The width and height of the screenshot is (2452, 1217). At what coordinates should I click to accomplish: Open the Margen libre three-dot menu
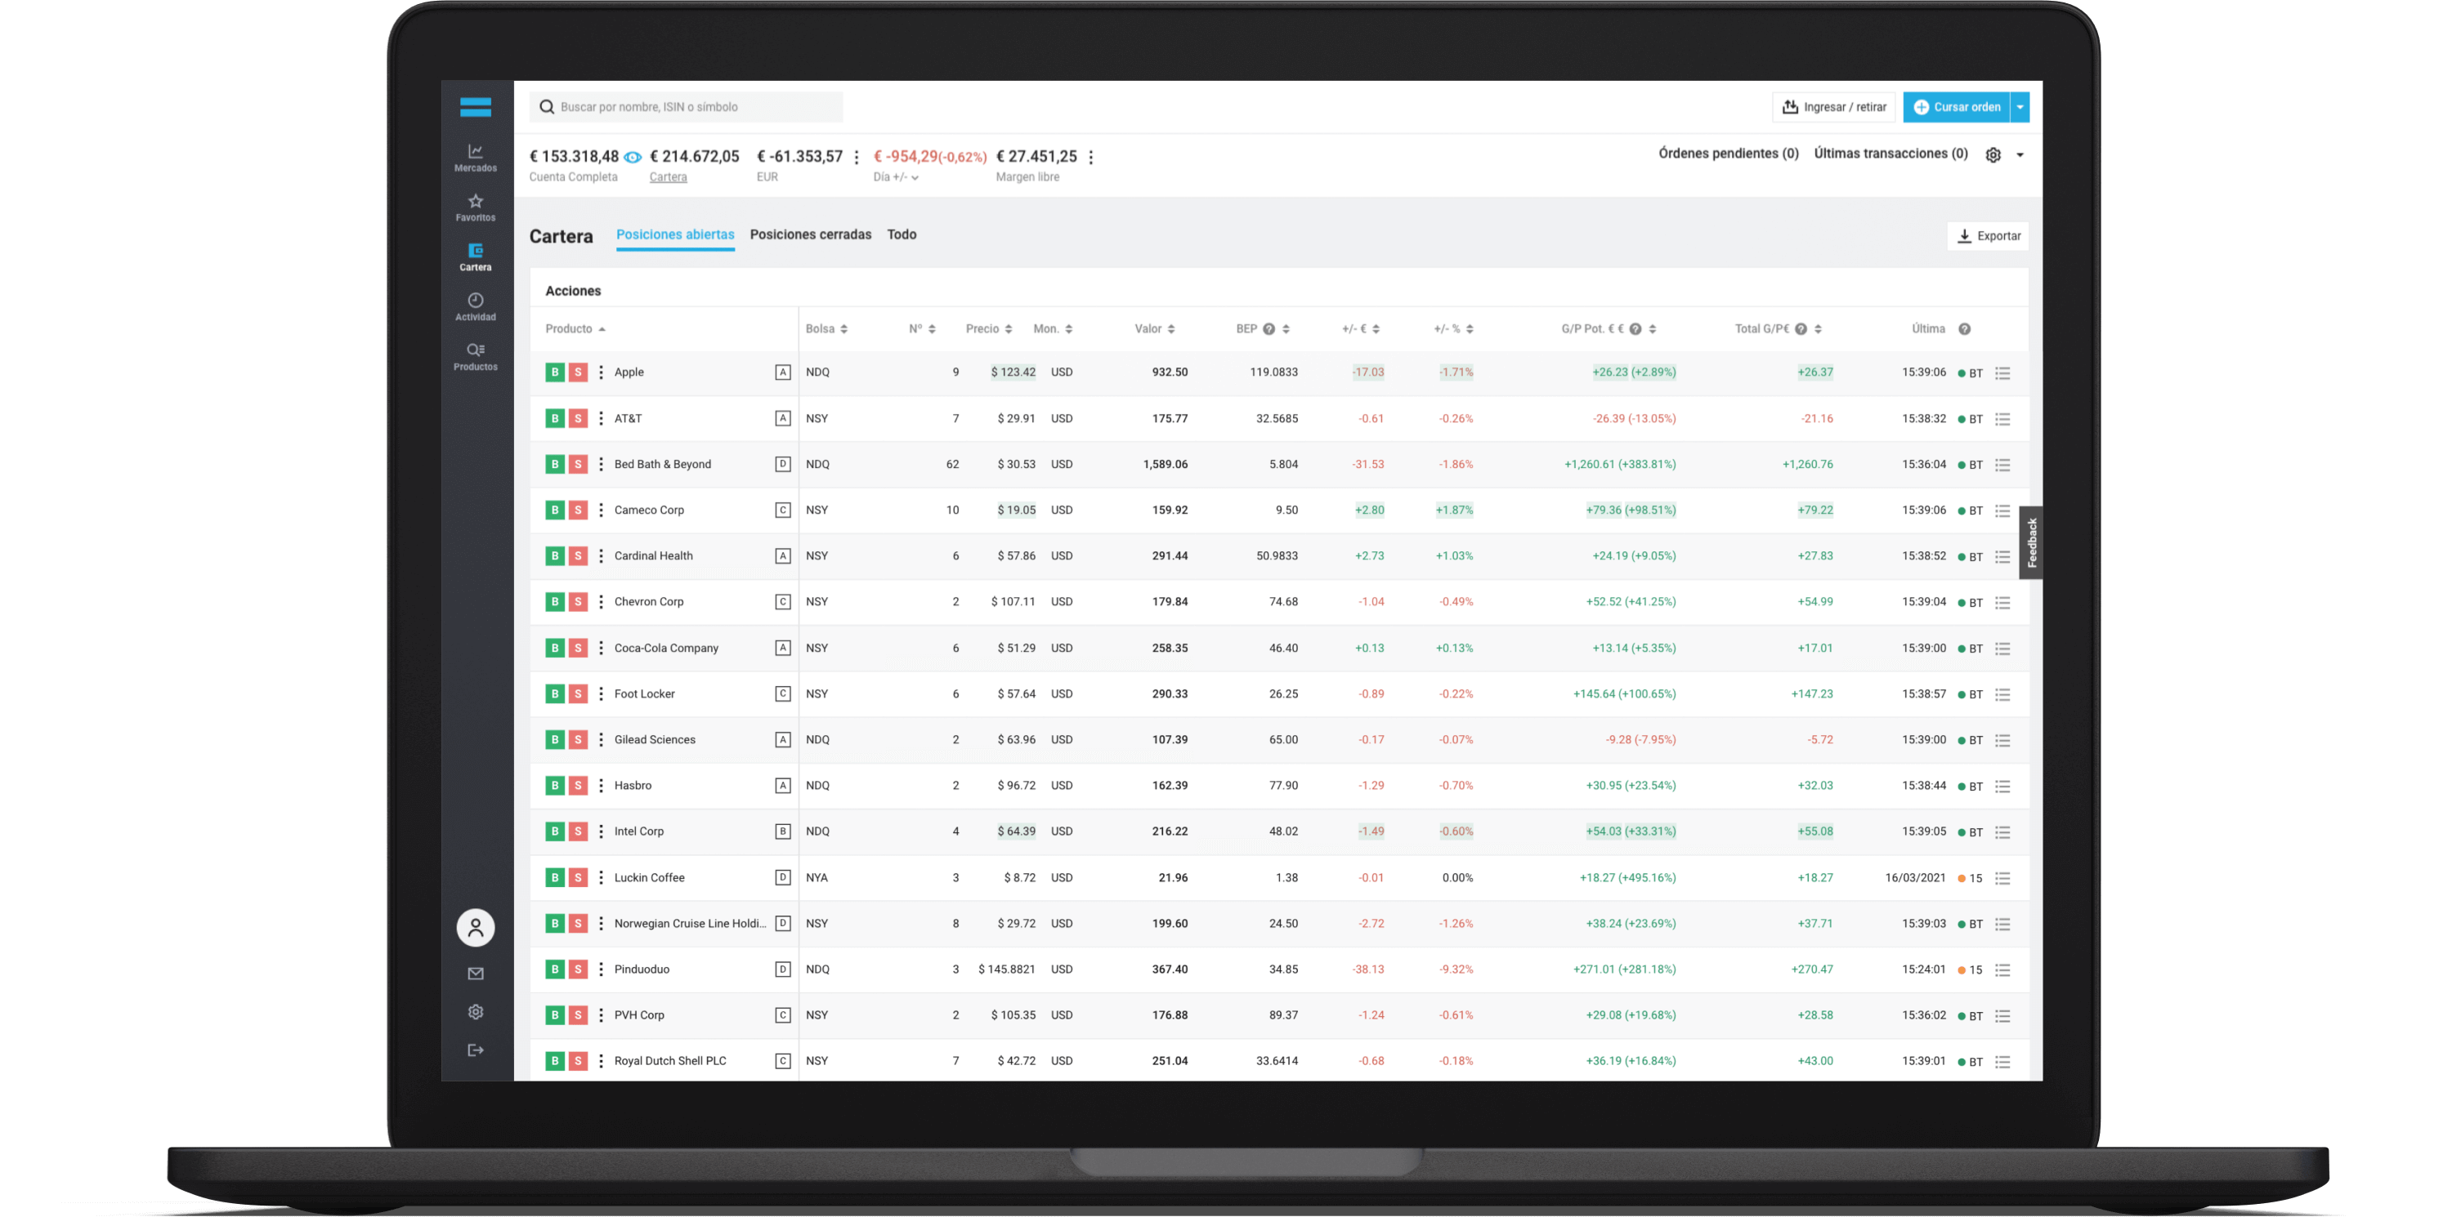coord(1091,157)
